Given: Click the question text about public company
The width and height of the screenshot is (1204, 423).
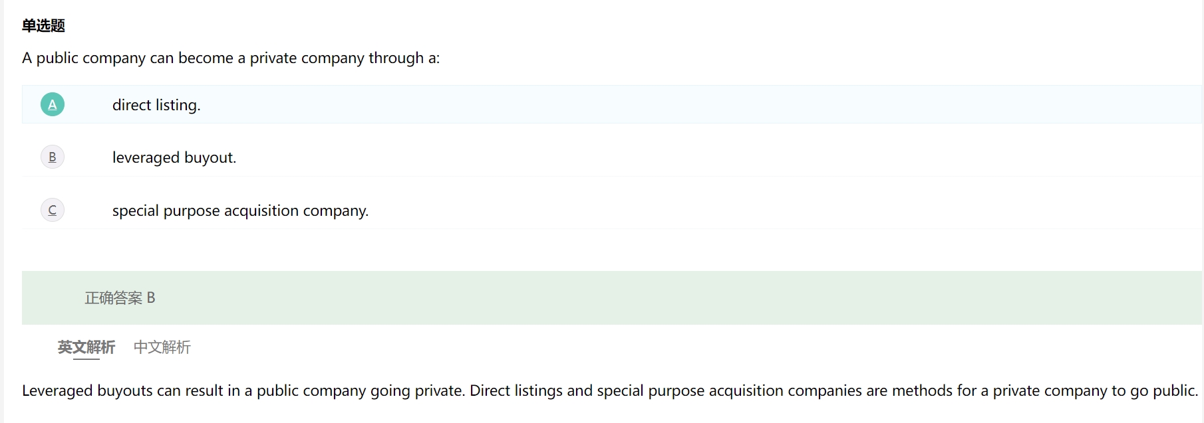Looking at the screenshot, I should tap(231, 58).
